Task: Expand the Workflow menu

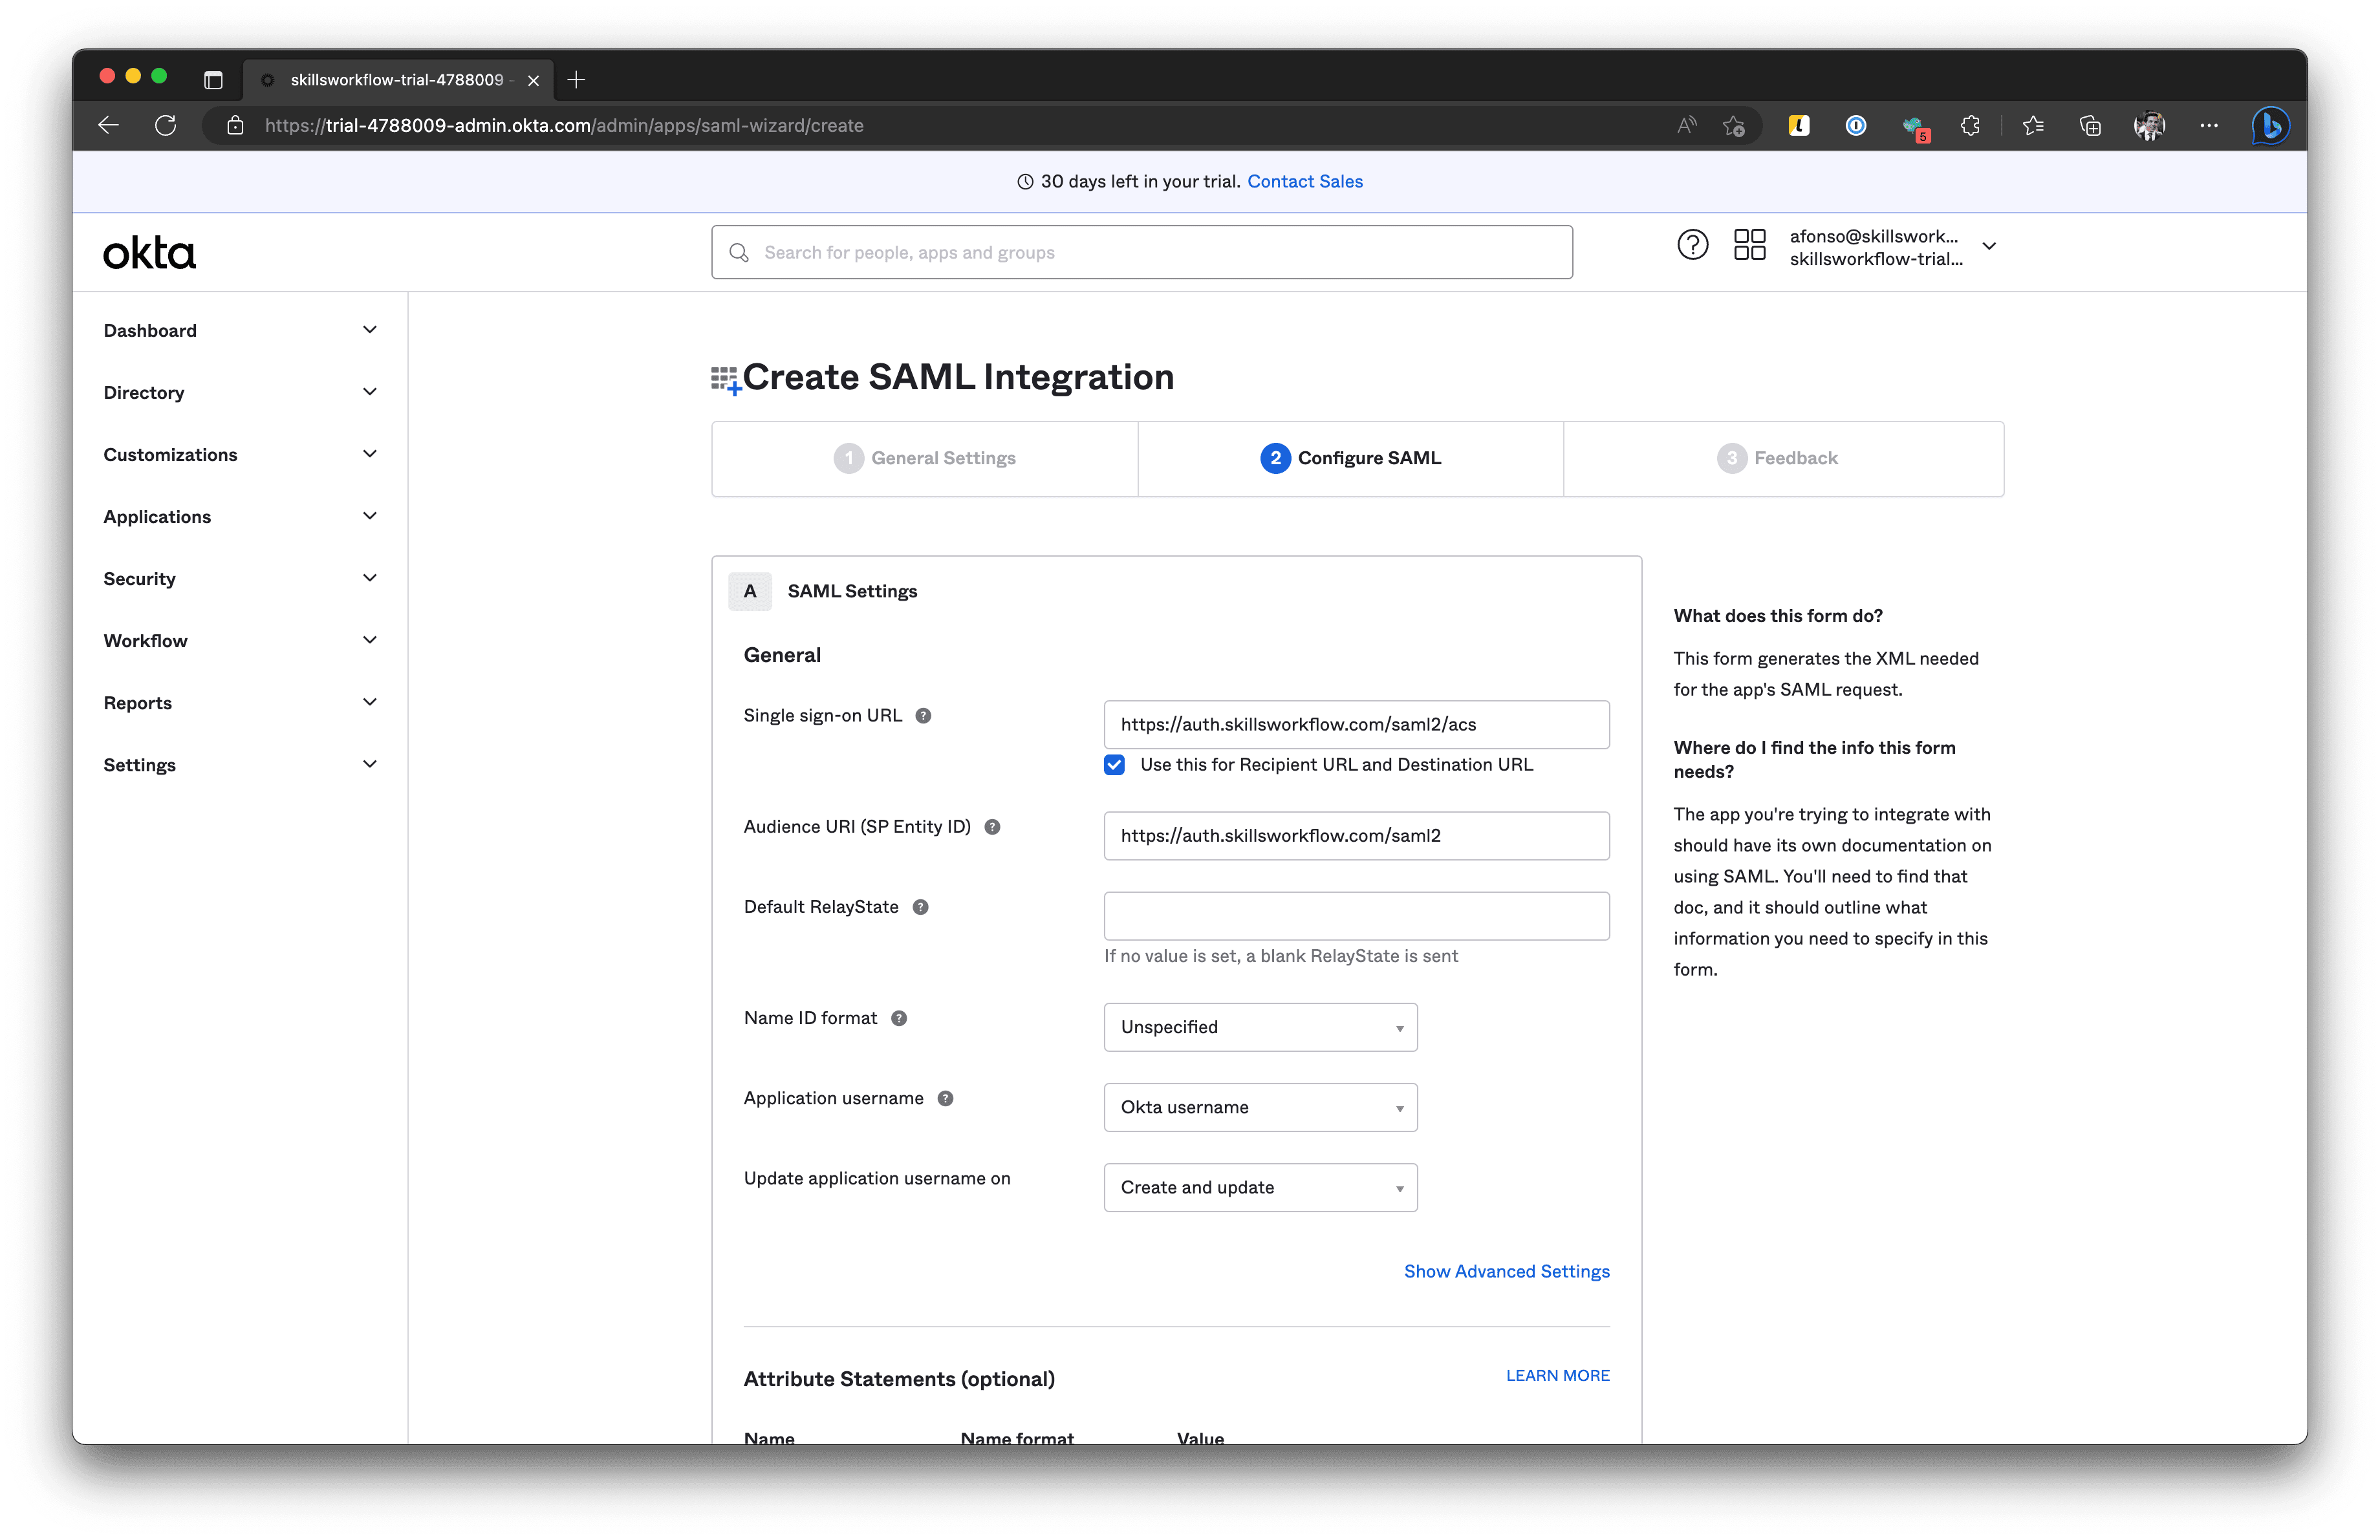Action: [240, 641]
